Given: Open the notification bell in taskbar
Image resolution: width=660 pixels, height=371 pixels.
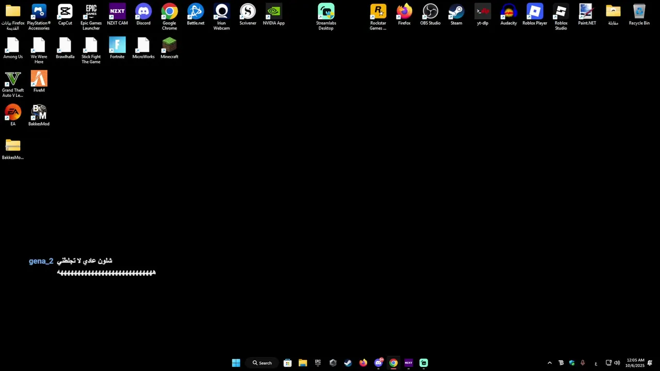Looking at the screenshot, I should (x=650, y=363).
